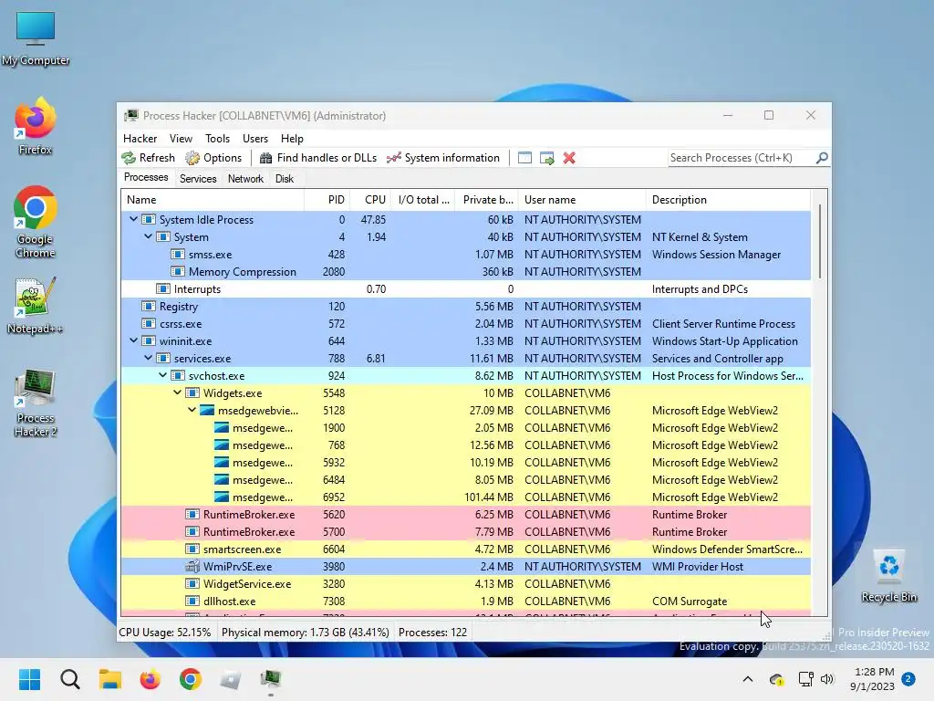Image resolution: width=934 pixels, height=701 pixels.
Task: Click the Process Hacker 2 desktop icon
Action: coord(36,403)
